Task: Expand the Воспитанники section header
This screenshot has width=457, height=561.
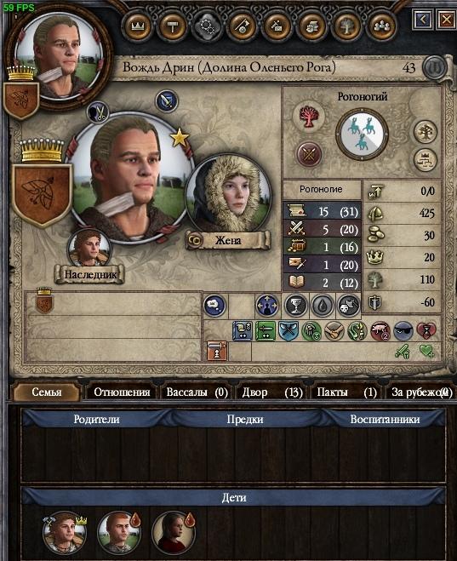Action: pyautogui.click(x=385, y=419)
